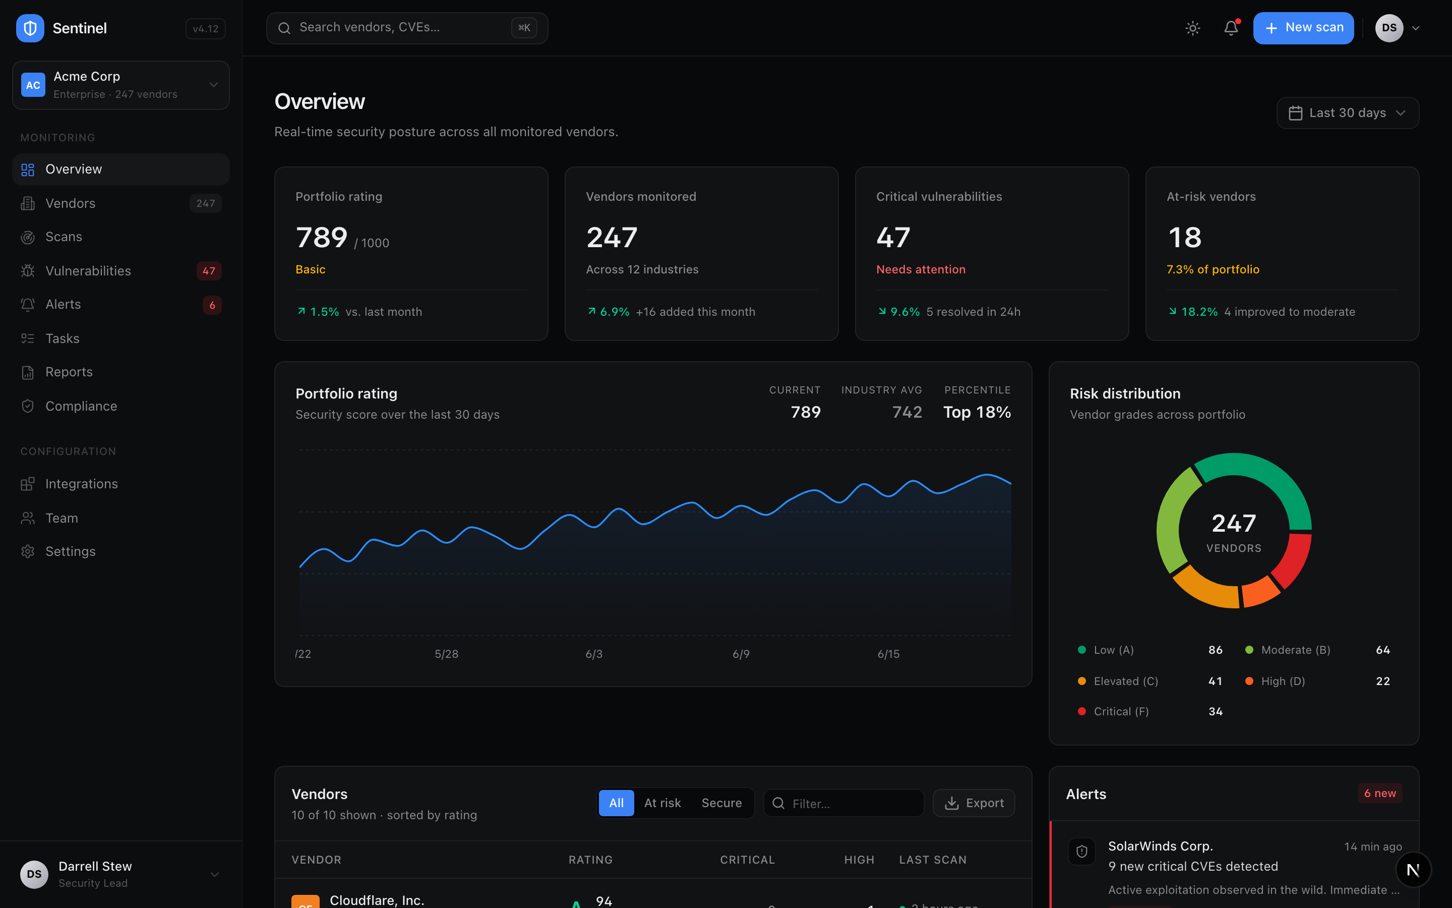This screenshot has height=908, width=1452.
Task: Sort by the RATING column header
Action: coord(590,860)
